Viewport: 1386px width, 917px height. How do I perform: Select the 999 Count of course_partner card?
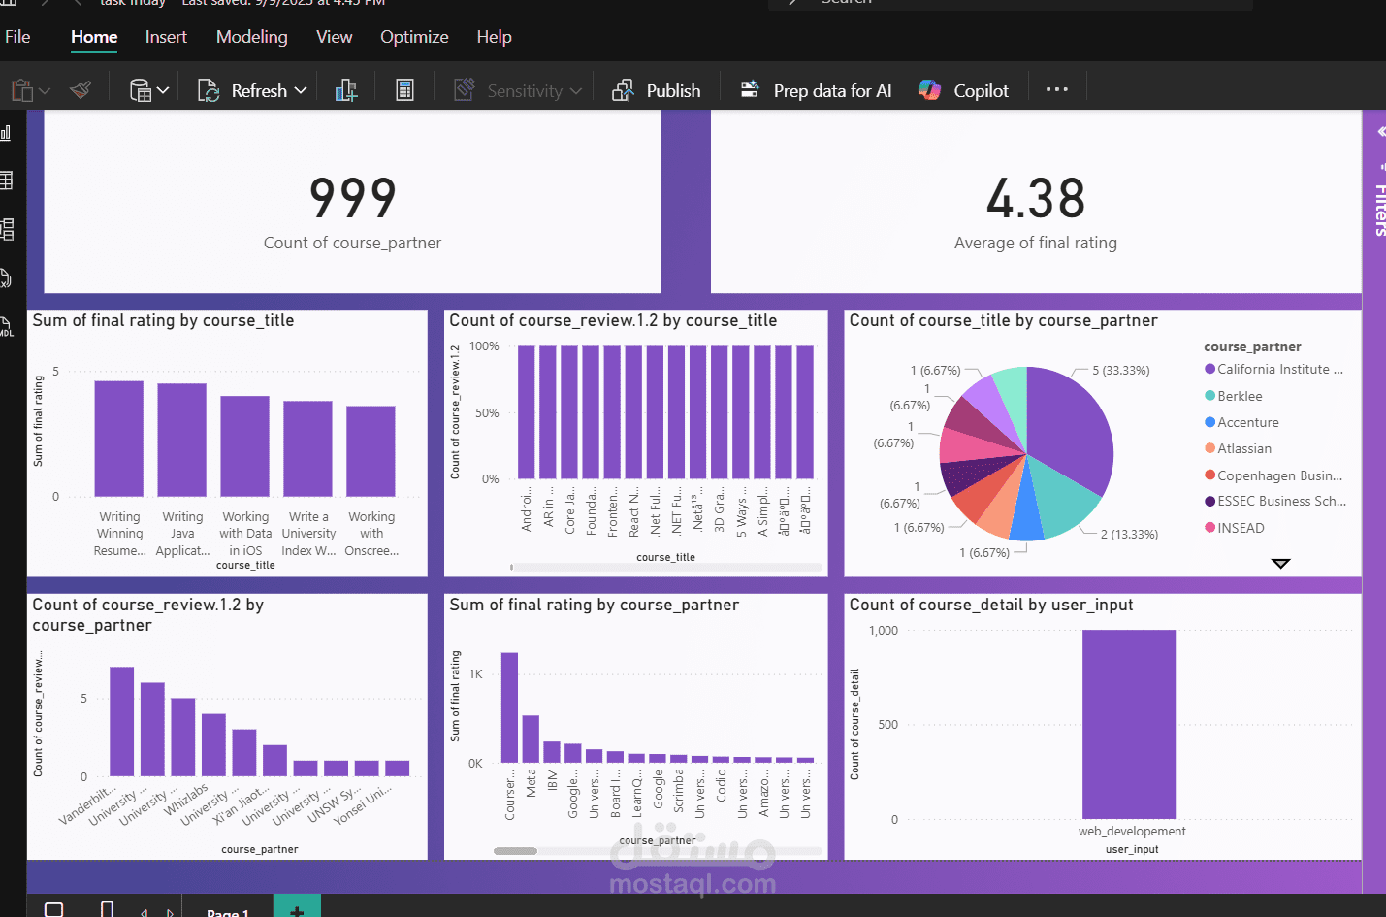[352, 202]
